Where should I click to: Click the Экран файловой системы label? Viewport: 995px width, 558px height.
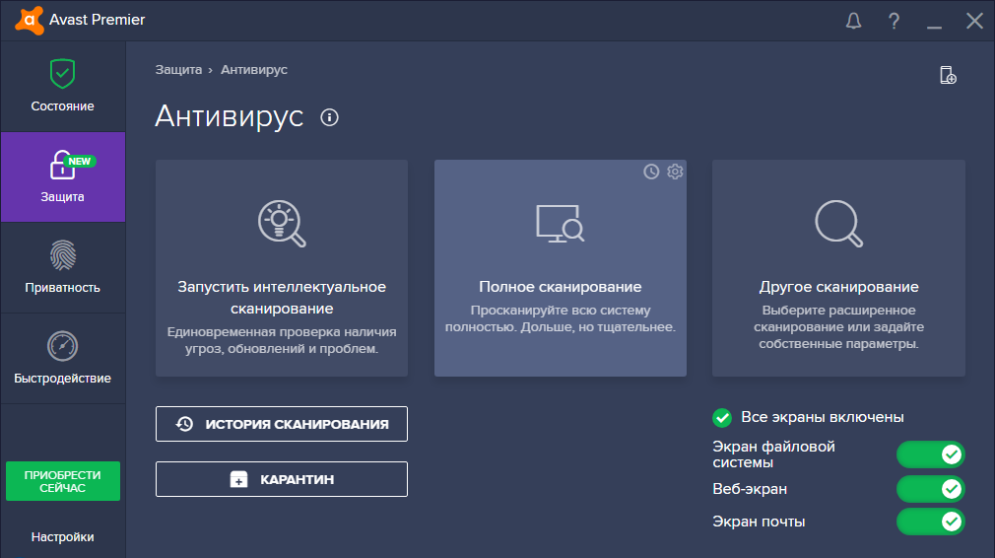pyautogui.click(x=773, y=454)
